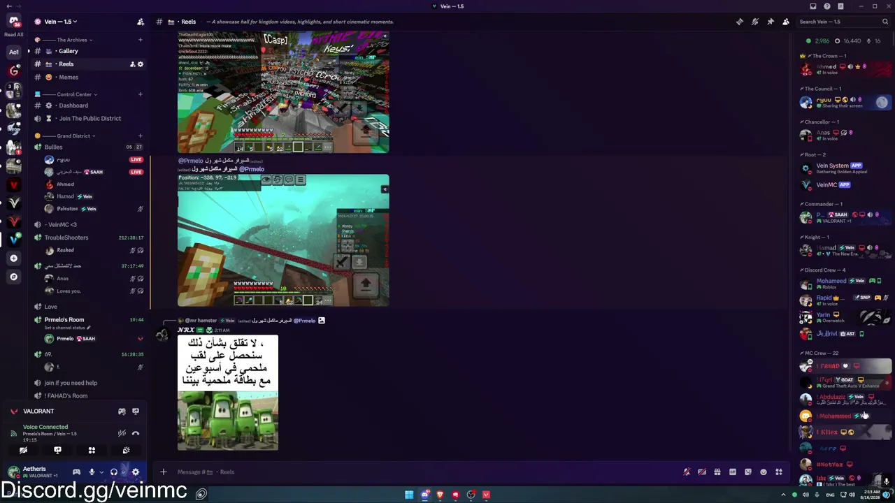Disconnect from voice call

click(x=136, y=433)
